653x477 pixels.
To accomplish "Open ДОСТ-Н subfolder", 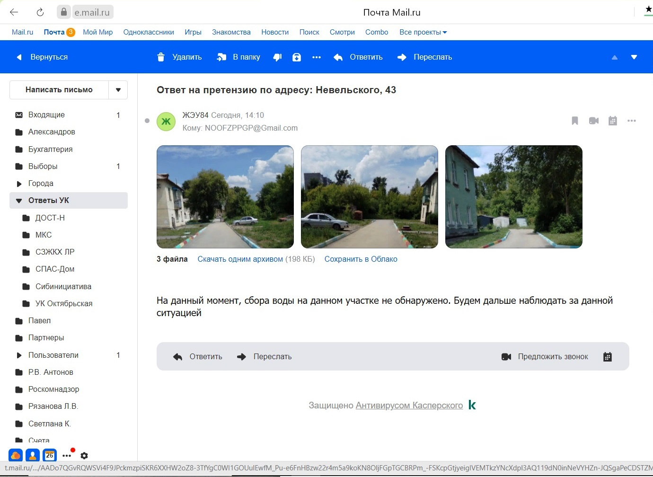I will coord(69,218).
